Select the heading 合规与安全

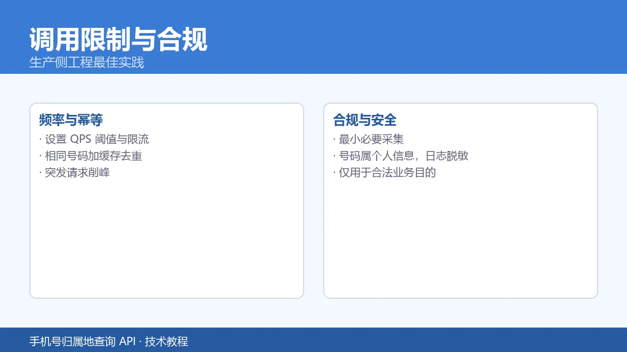click(x=365, y=120)
